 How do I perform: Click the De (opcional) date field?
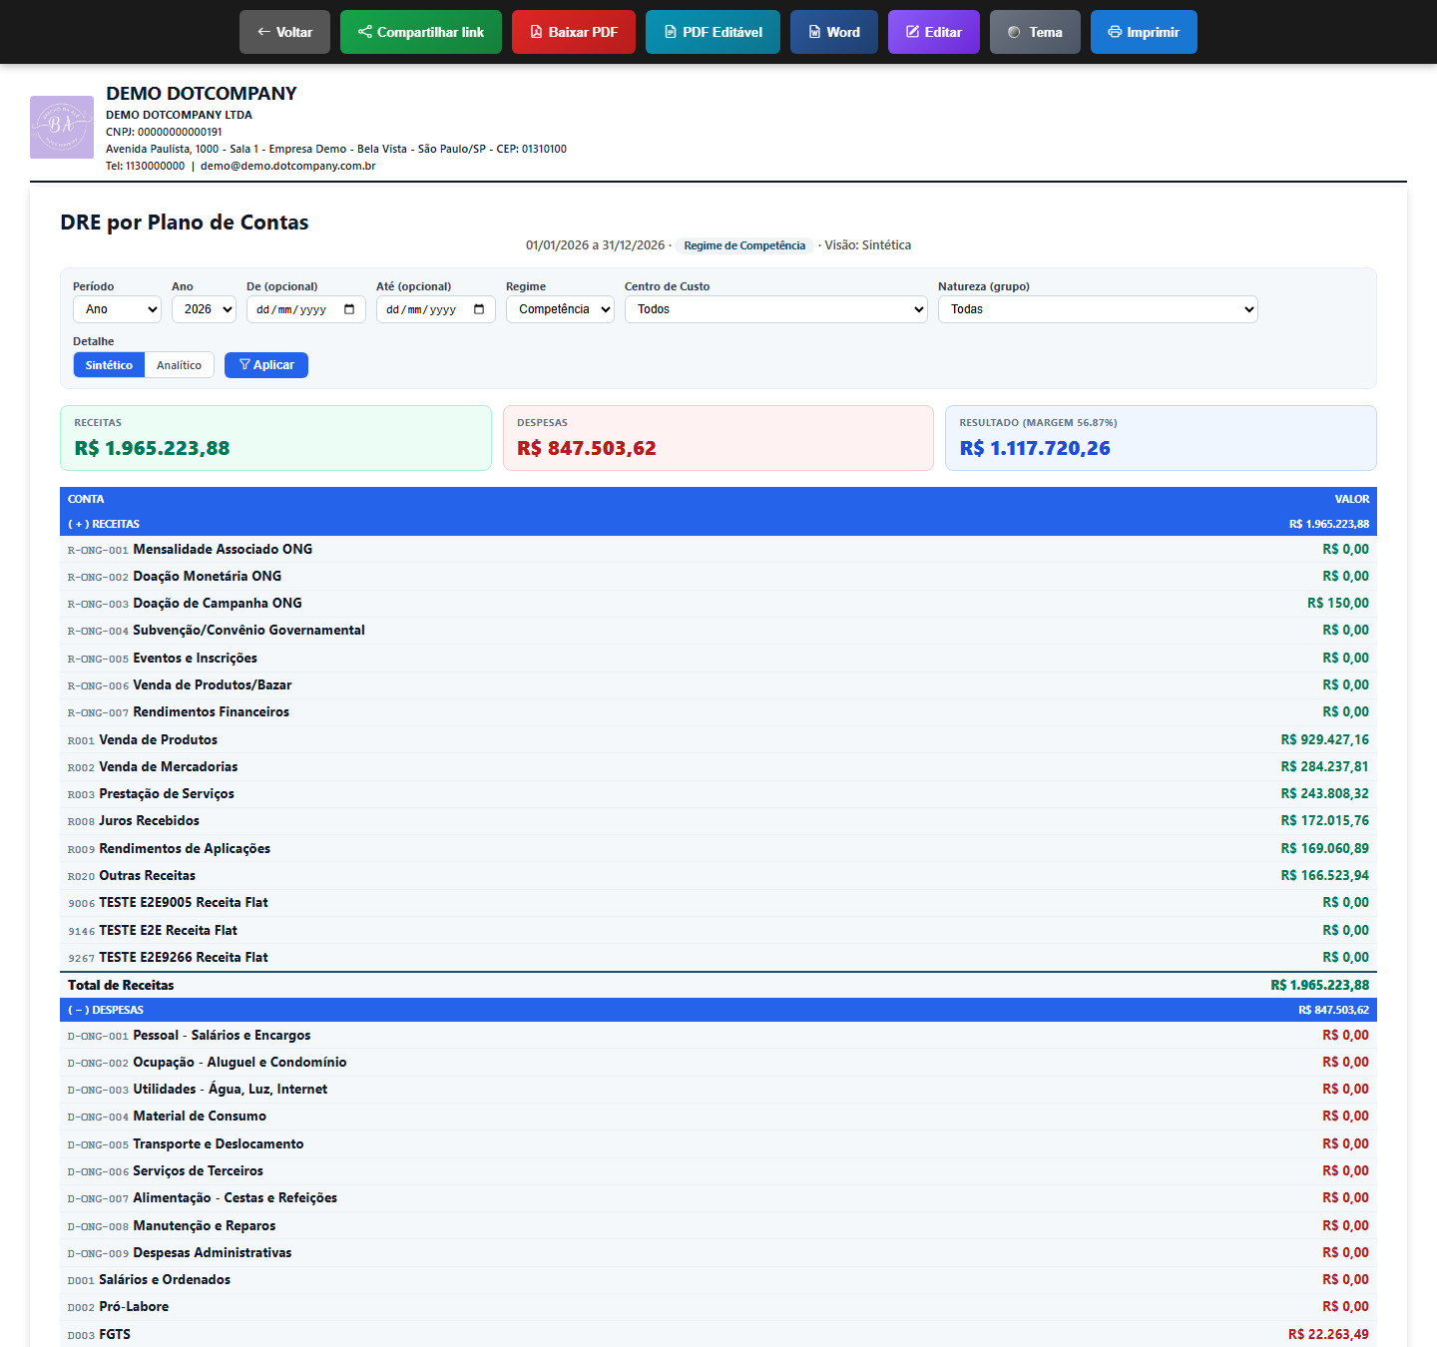point(306,309)
